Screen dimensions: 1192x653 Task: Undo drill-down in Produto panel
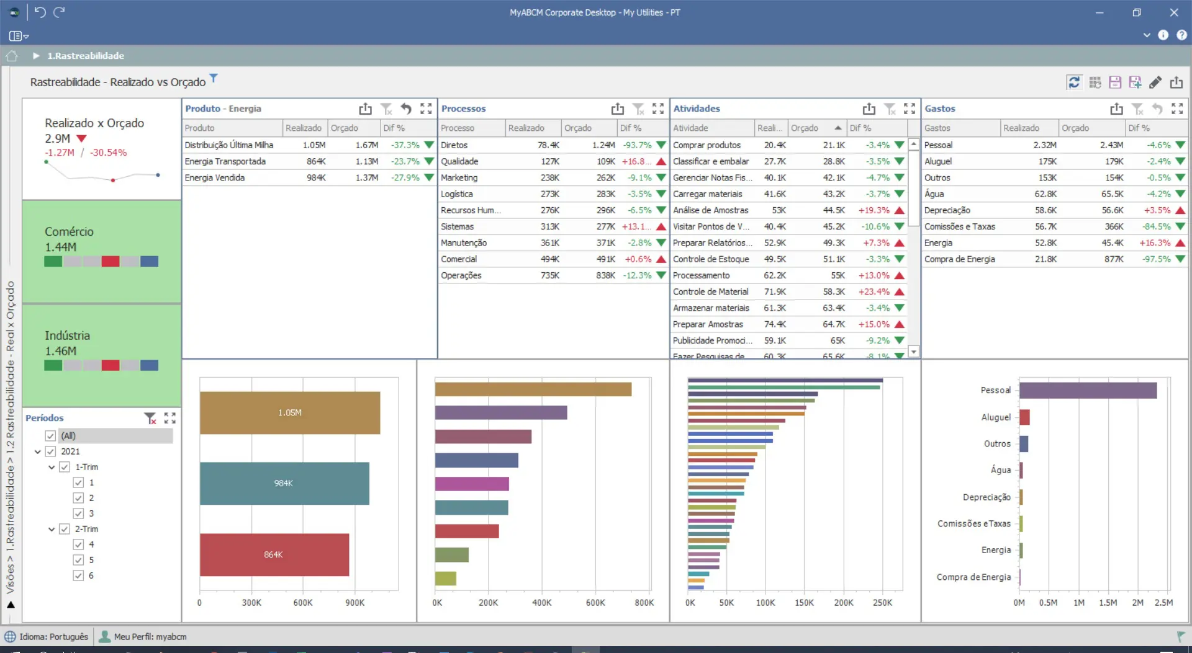406,109
